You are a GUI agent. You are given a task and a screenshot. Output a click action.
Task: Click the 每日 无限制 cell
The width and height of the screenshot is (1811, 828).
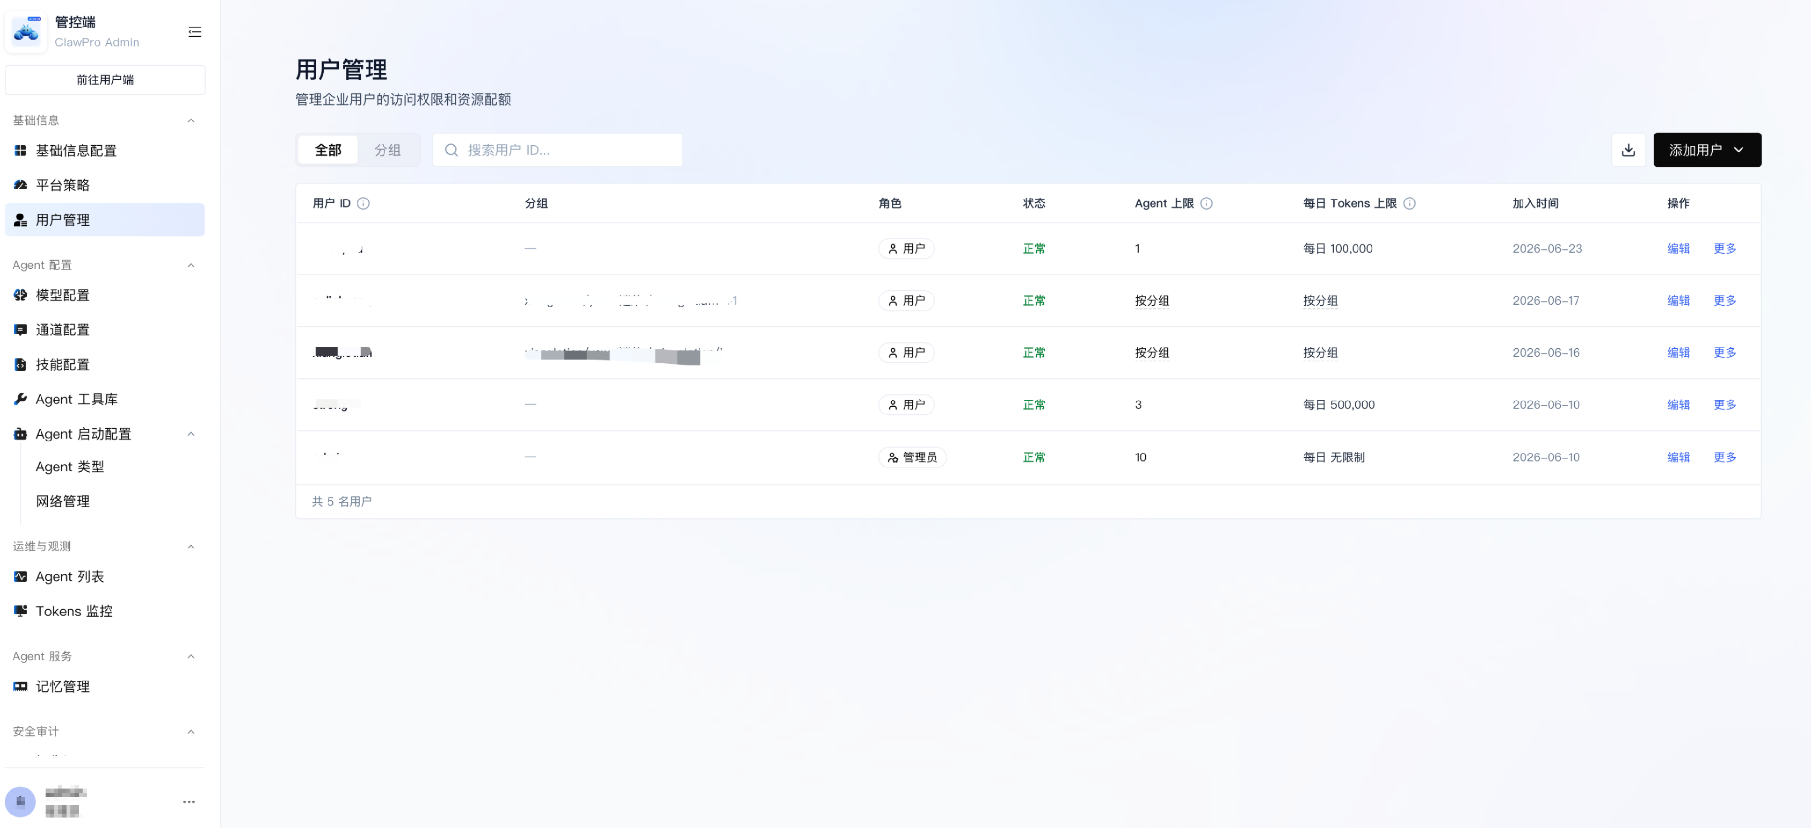pyautogui.click(x=1333, y=457)
